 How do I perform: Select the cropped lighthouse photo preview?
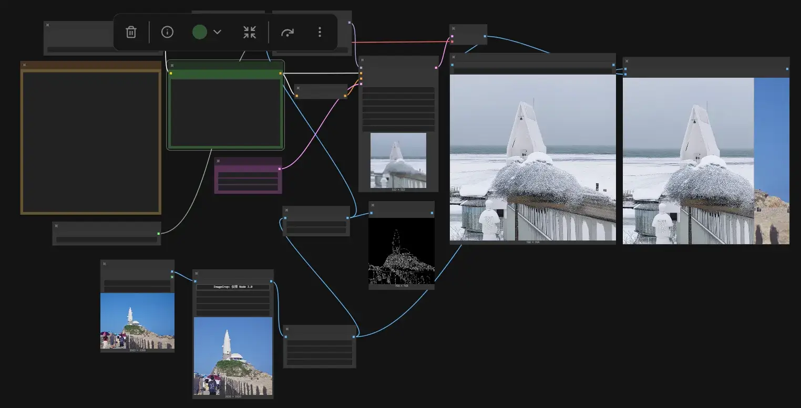click(x=233, y=355)
